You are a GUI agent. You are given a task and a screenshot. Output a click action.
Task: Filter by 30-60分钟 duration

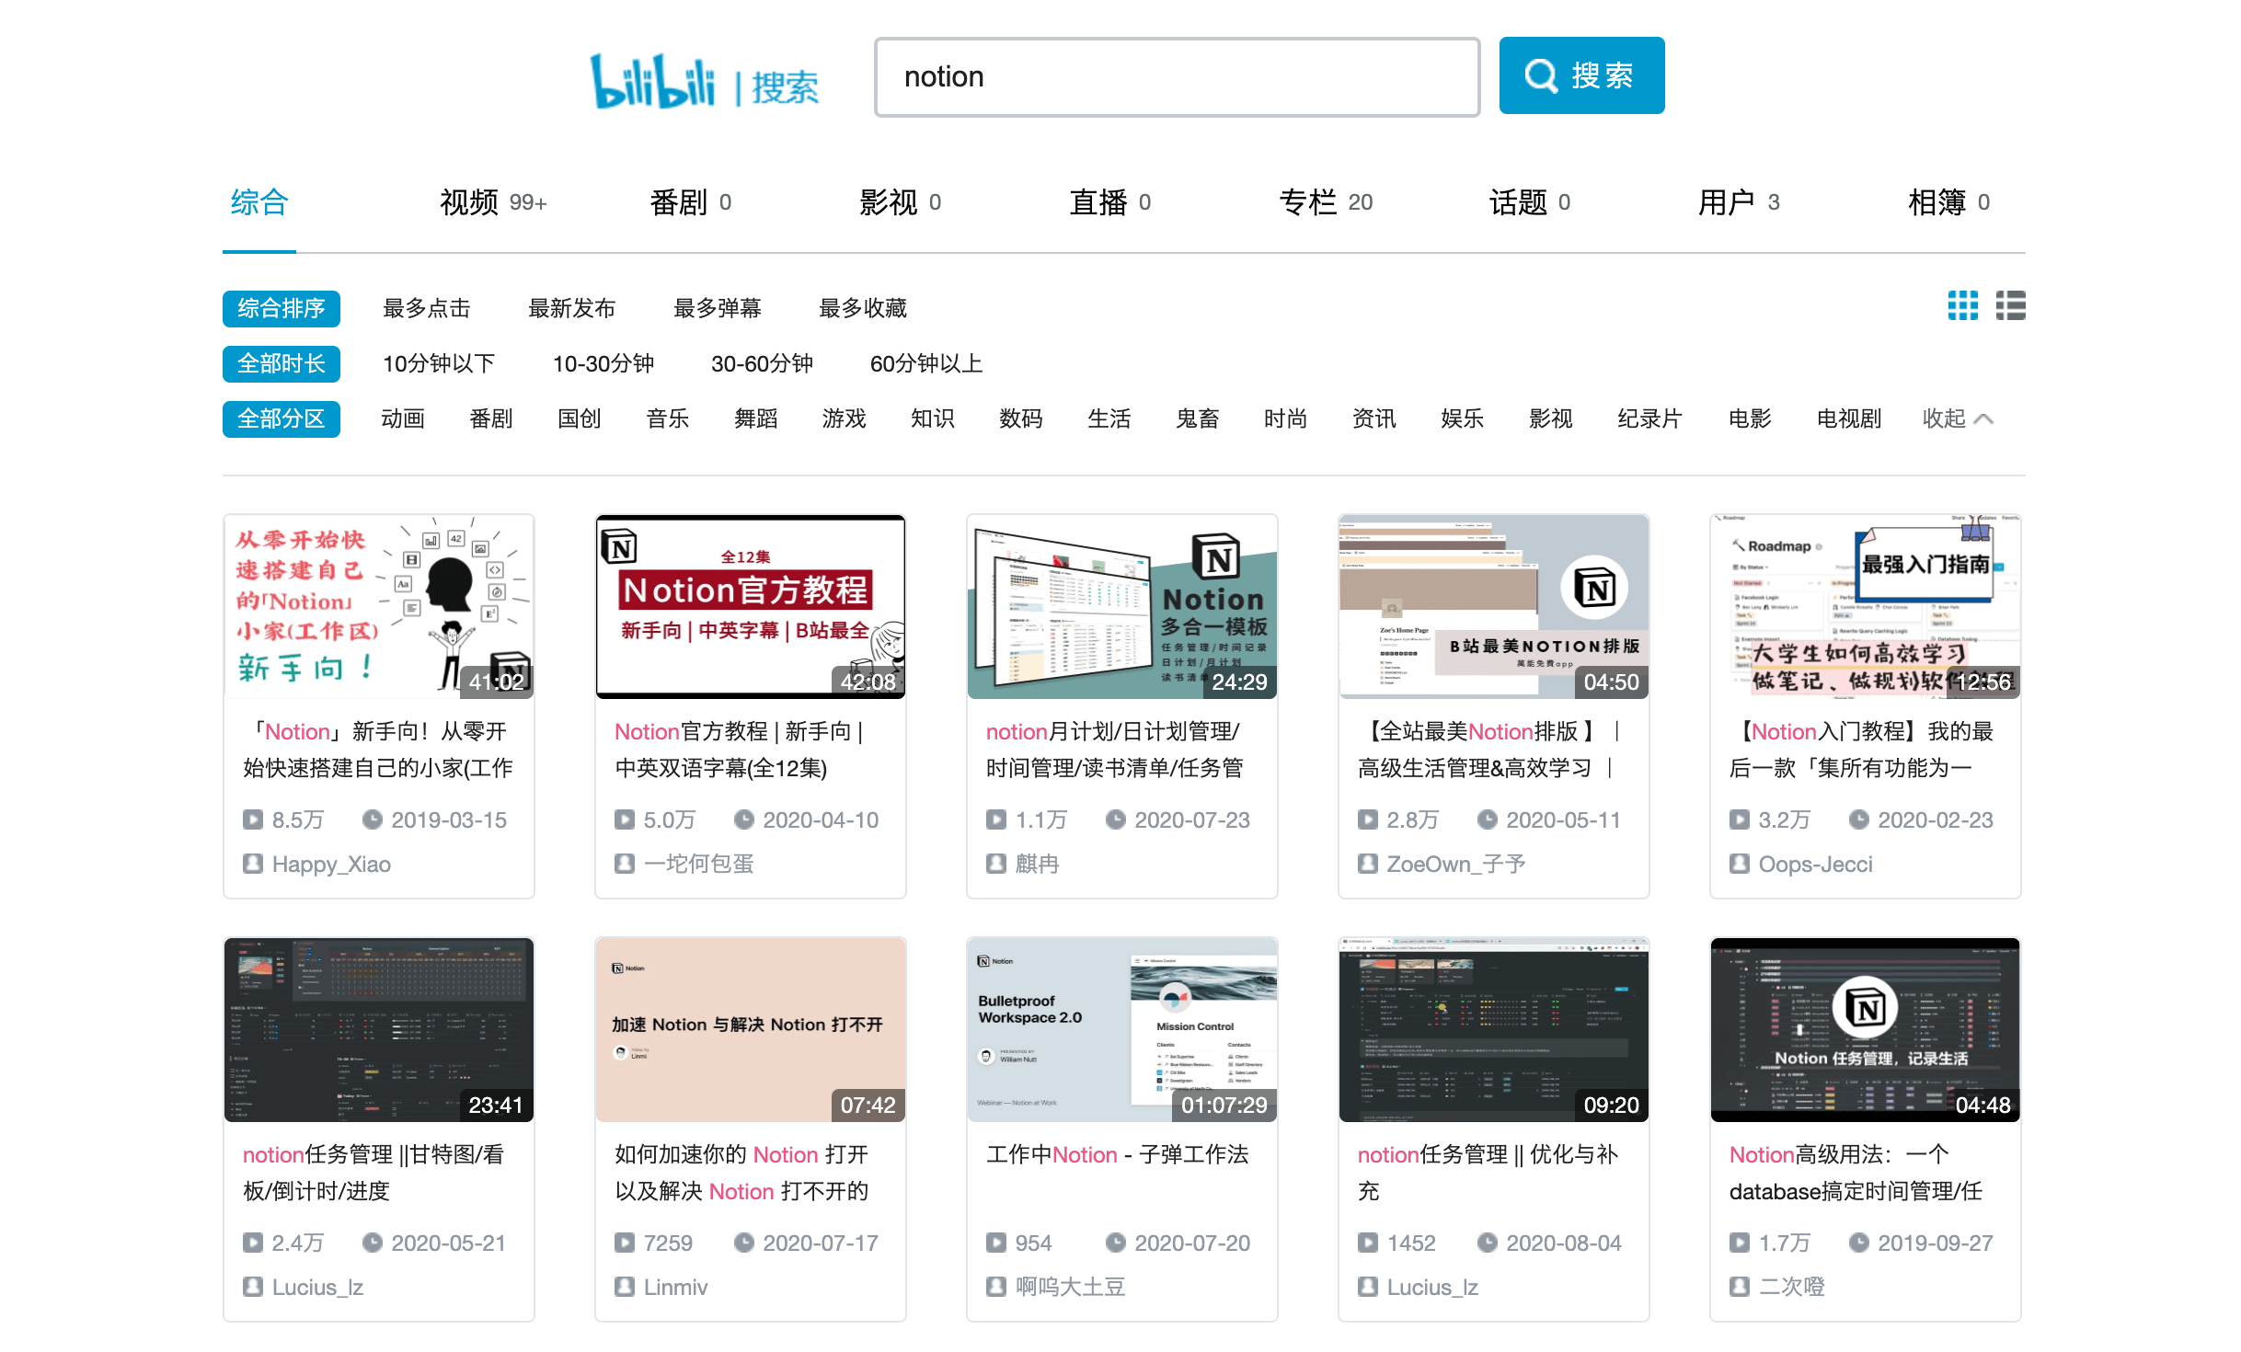(x=763, y=364)
